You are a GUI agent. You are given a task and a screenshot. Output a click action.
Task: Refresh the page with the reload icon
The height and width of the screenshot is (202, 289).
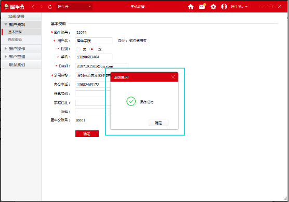tap(50, 7)
